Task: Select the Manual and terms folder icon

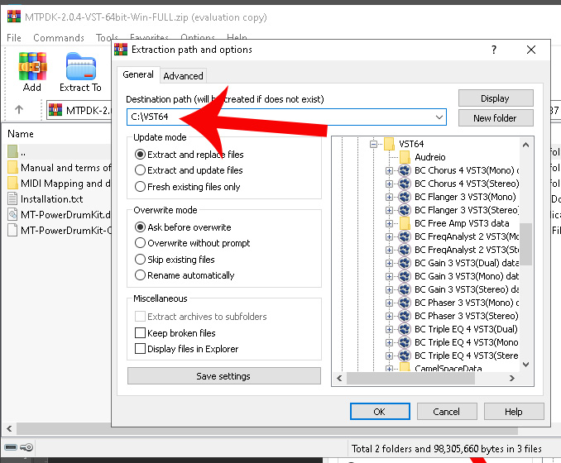Action: [12, 167]
